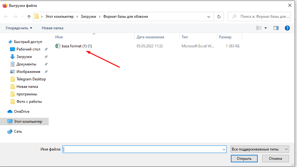Open OneDrive in the navigation pane
Screen dimensions: 297x167
pos(22,112)
